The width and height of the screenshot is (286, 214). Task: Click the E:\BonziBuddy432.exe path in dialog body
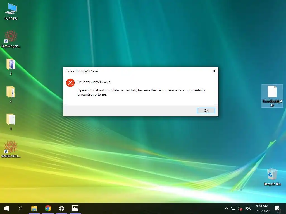coord(94,82)
